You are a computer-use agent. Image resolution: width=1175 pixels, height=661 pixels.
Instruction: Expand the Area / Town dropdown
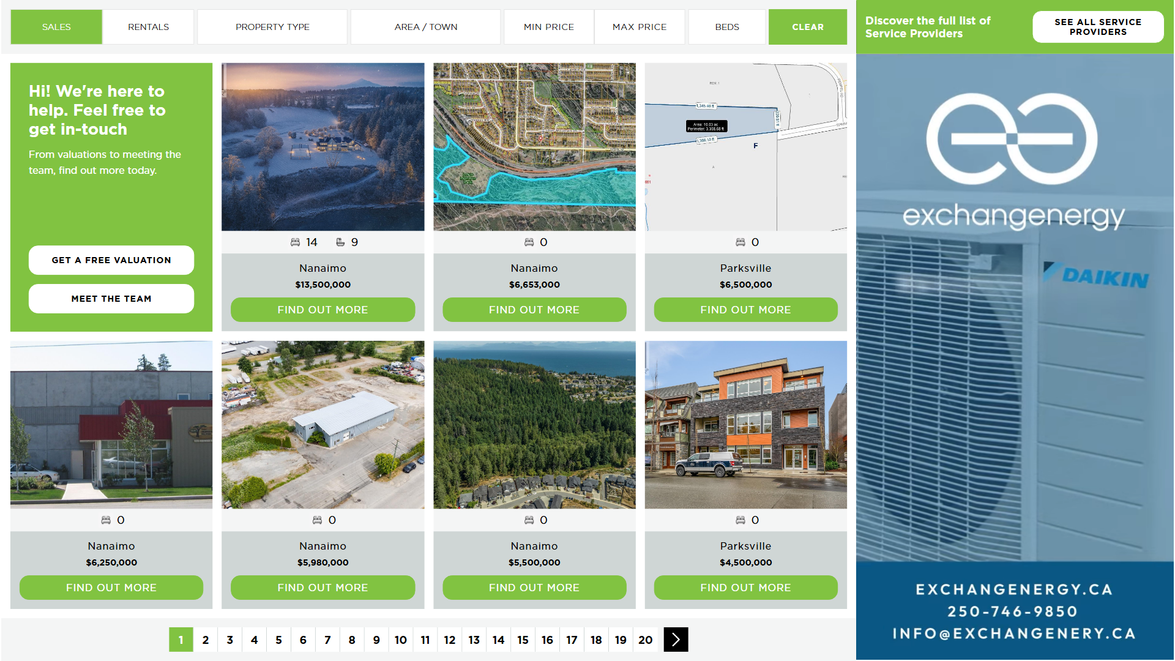click(x=425, y=27)
